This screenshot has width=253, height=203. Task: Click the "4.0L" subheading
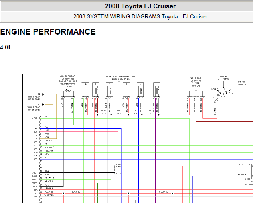[6, 47]
